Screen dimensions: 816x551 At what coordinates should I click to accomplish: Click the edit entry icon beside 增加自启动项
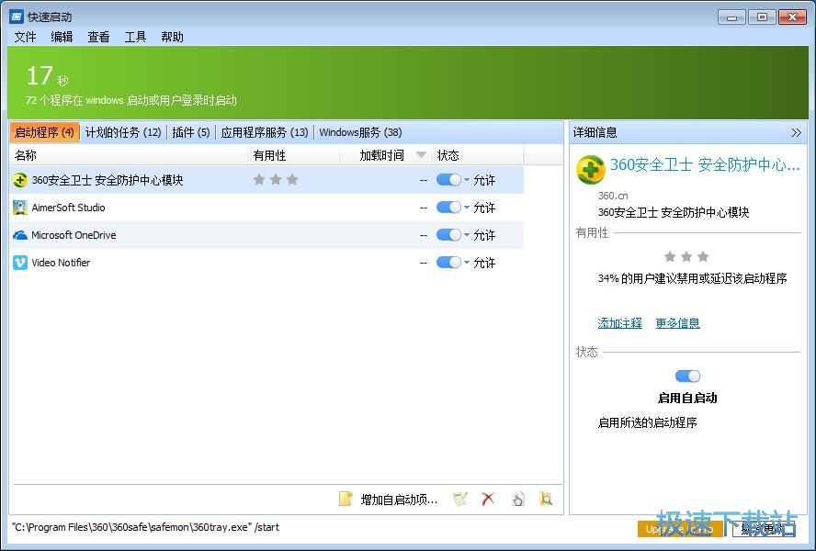point(460,499)
